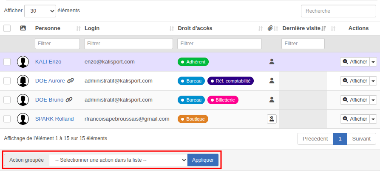Click Afficher button for DOE Bruno
Image resolution: width=380 pixels, height=171 pixels.
click(355, 100)
